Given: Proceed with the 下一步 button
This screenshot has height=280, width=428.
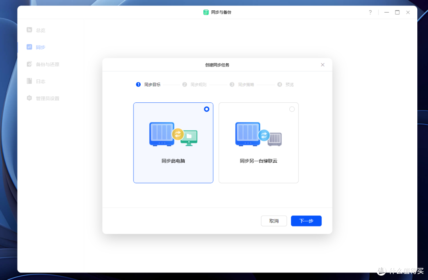Looking at the screenshot, I should 306,221.
